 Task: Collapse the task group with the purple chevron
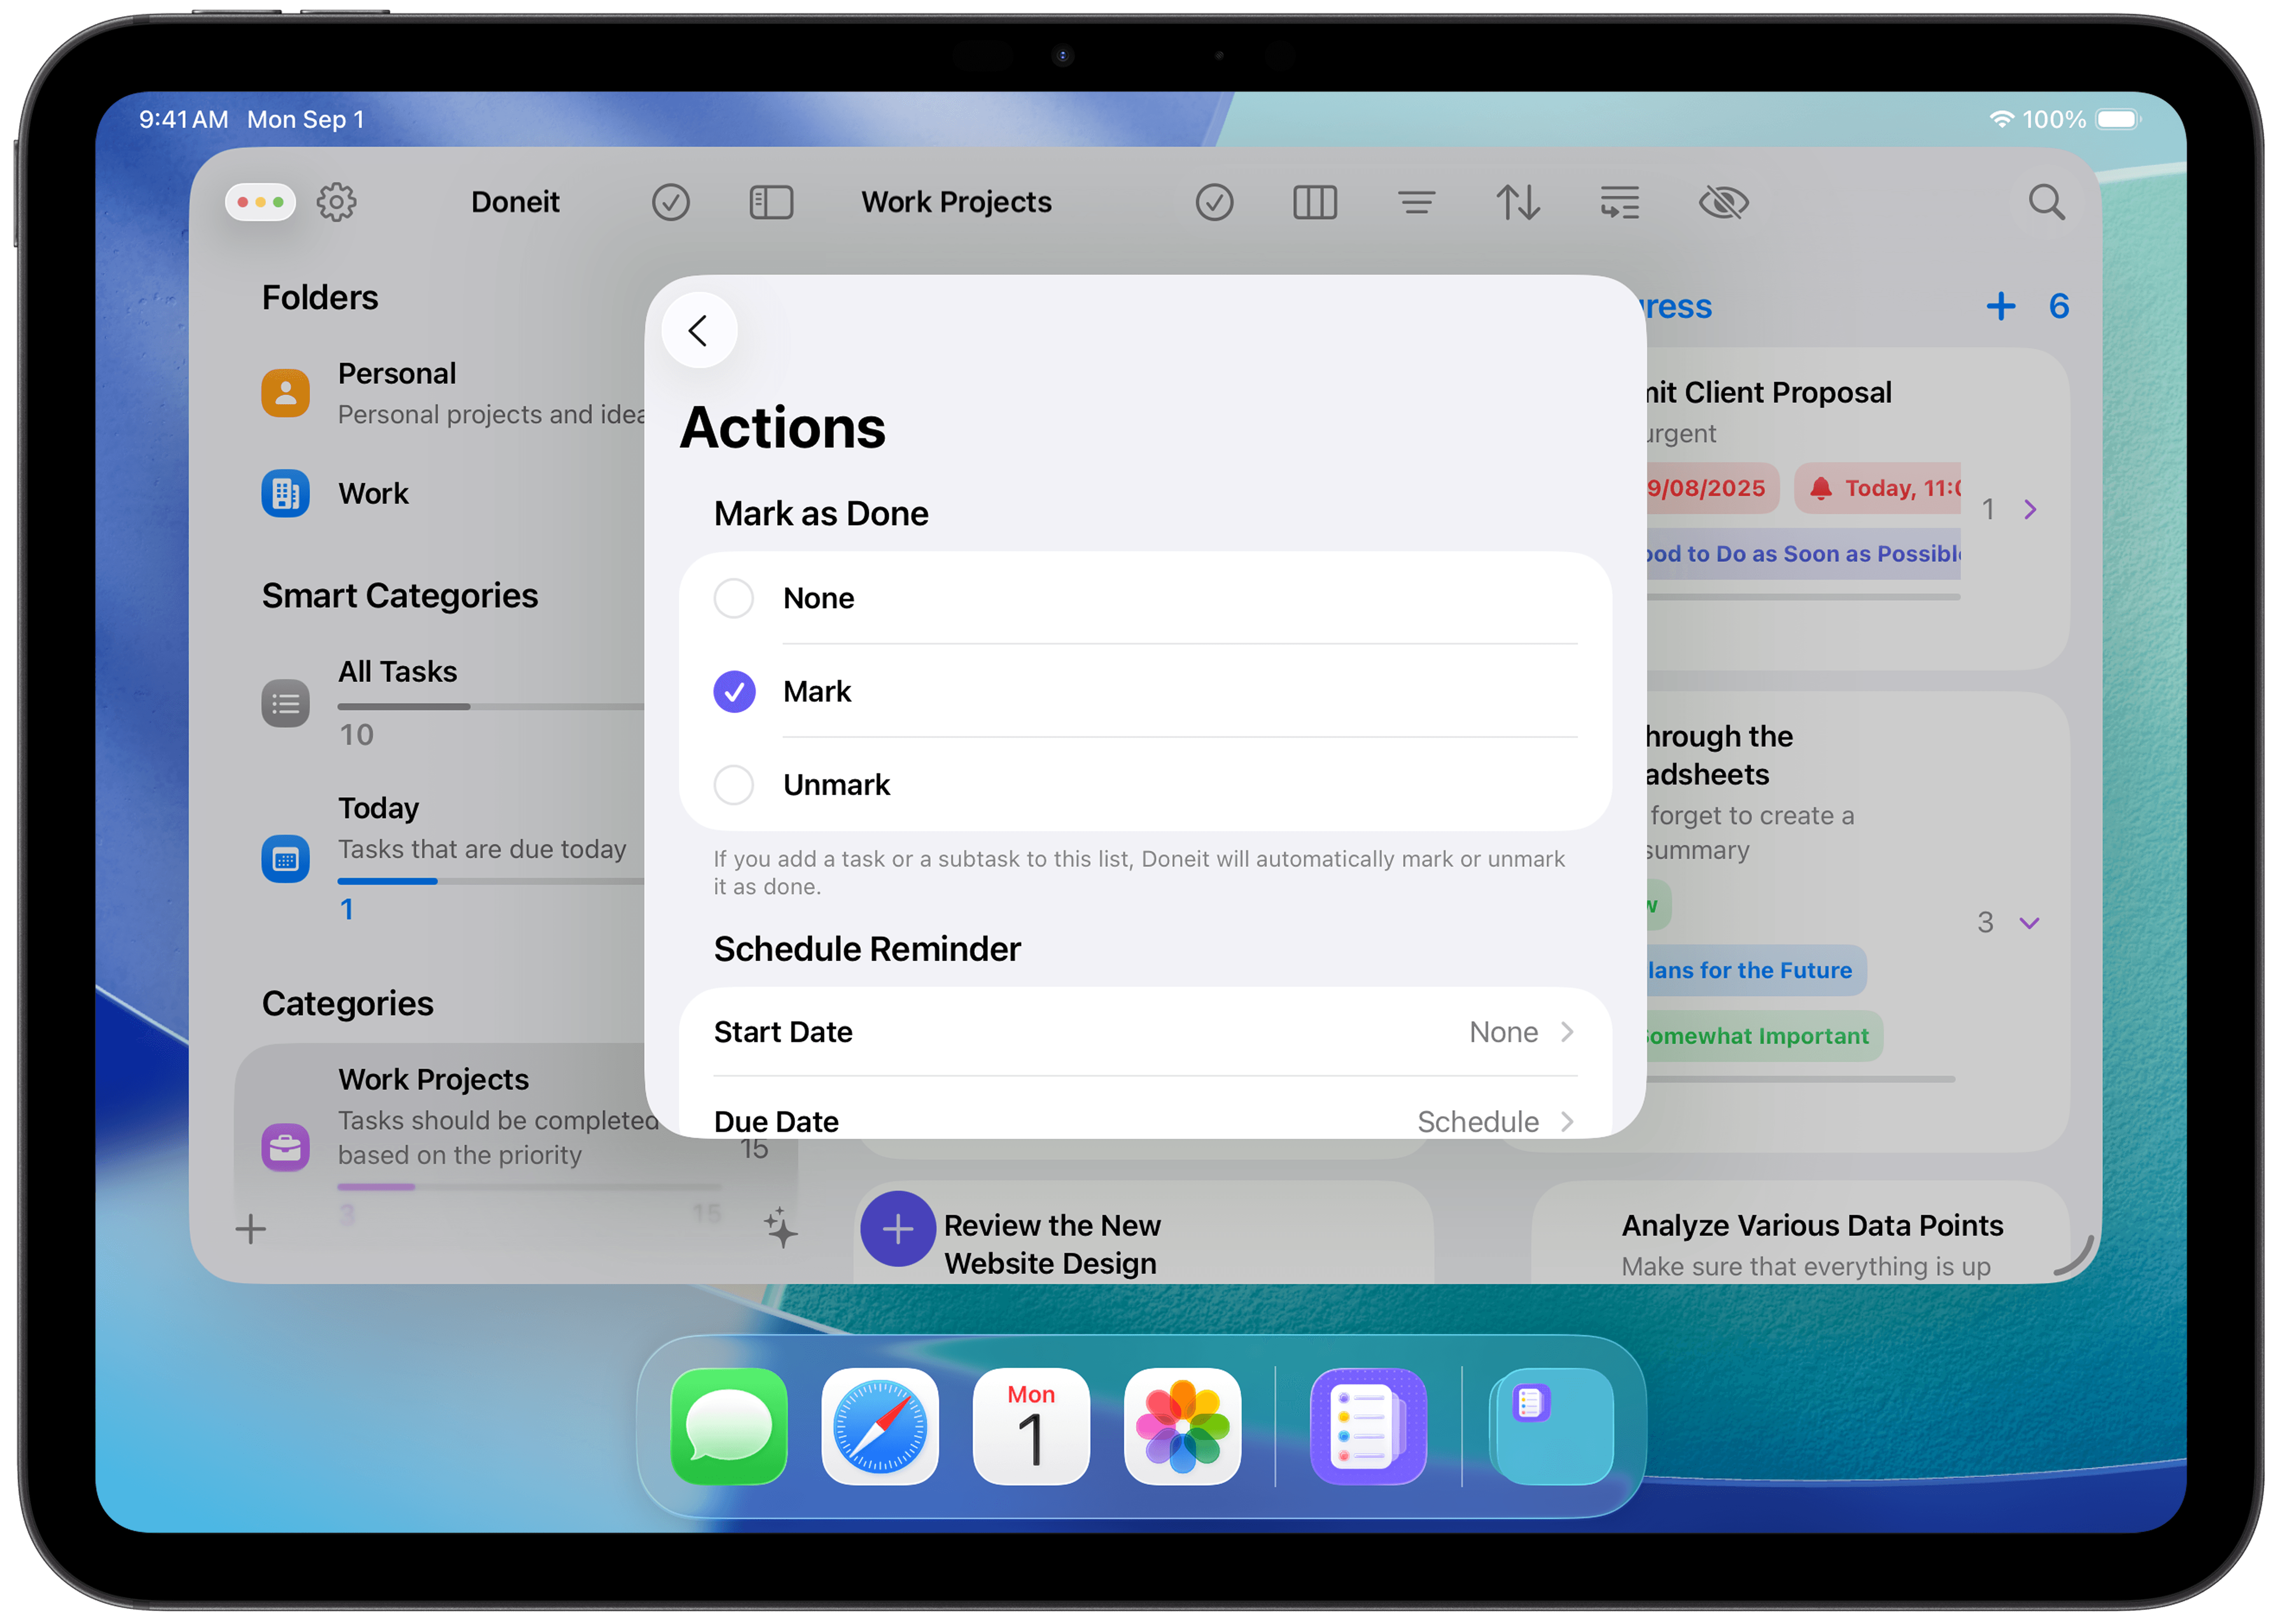pos(2030,922)
